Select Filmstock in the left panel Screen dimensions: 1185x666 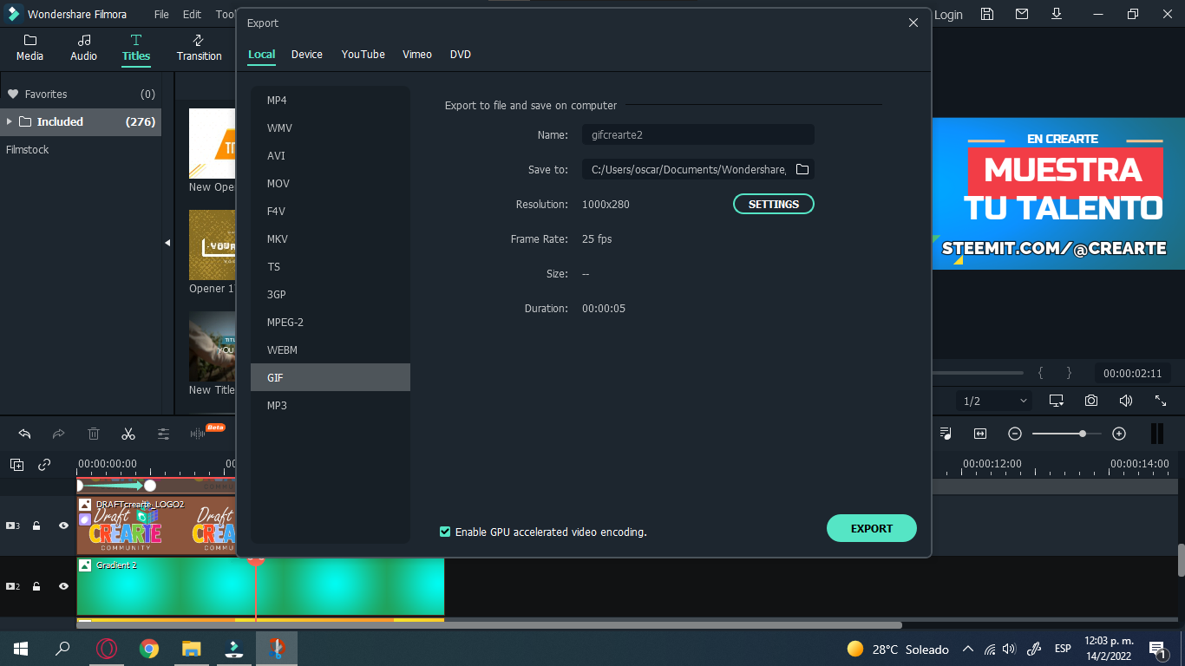pos(28,149)
